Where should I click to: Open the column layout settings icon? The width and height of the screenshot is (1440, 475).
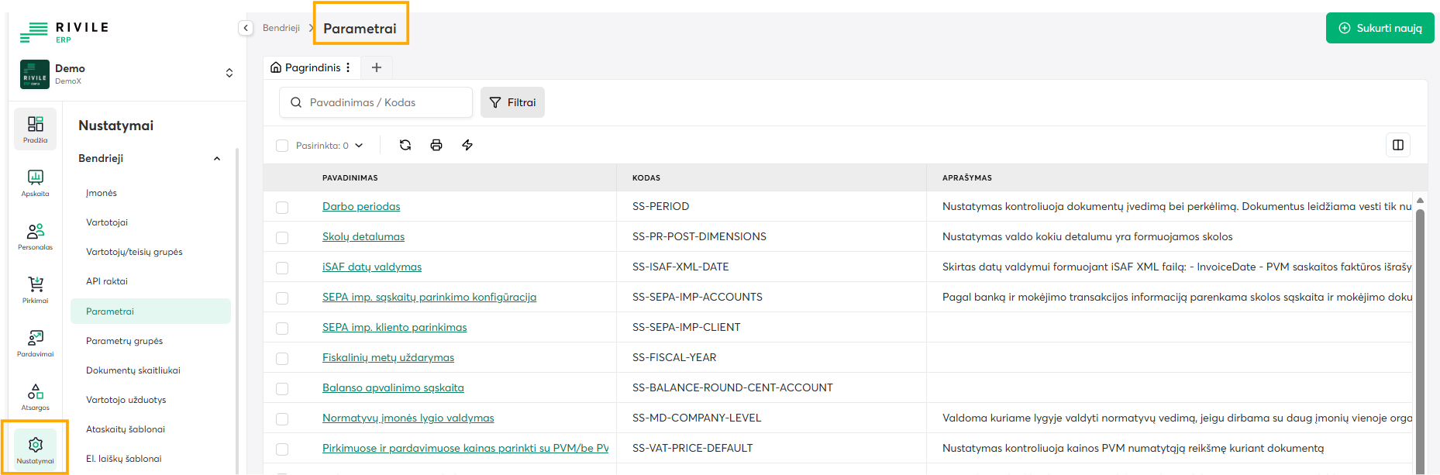tap(1397, 145)
